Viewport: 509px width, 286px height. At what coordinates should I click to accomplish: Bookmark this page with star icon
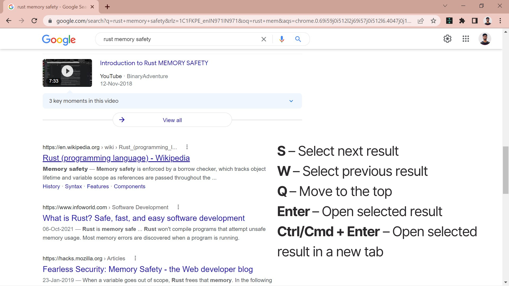pyautogui.click(x=433, y=21)
